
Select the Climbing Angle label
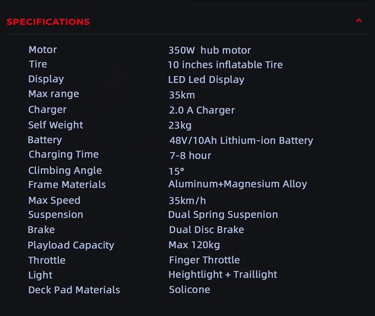coord(65,170)
